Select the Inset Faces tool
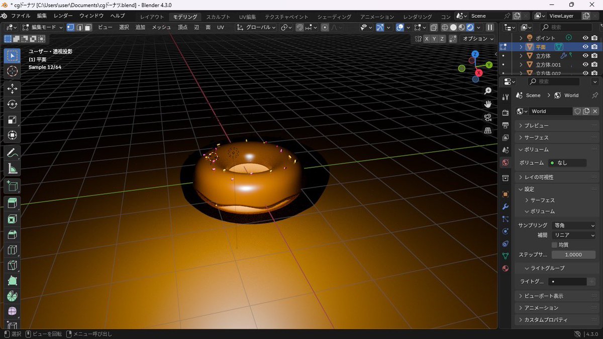The height and width of the screenshot is (339, 603). [13, 219]
